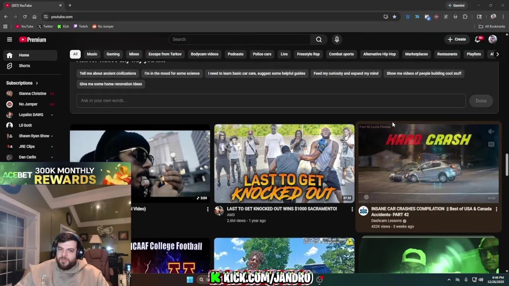Click the Gemini button in title bar
The height and width of the screenshot is (286, 509).
coord(456,6)
